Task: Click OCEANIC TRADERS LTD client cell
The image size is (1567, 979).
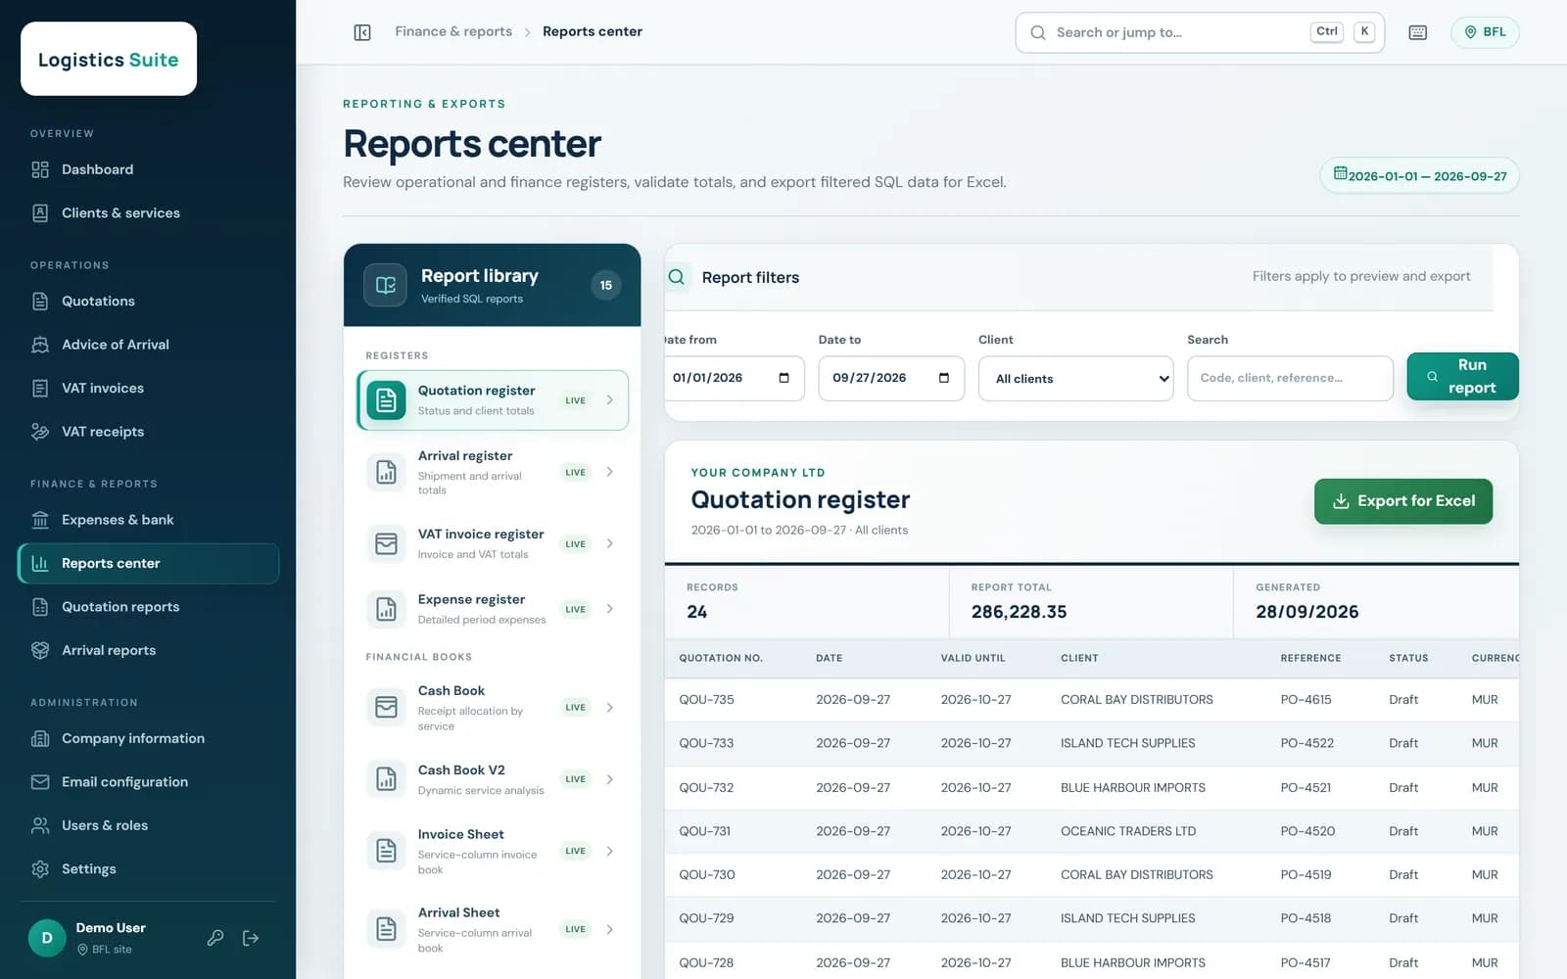Action: pyautogui.click(x=1128, y=831)
